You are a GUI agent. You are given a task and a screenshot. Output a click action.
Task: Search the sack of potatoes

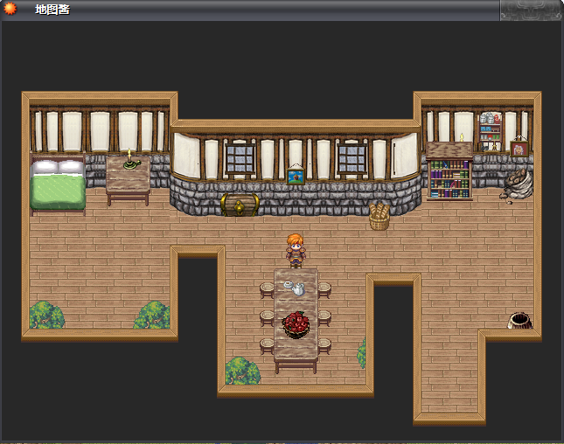click(517, 184)
